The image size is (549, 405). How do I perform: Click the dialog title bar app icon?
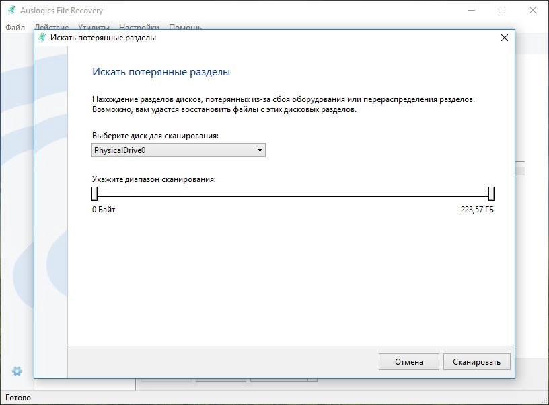[42, 38]
